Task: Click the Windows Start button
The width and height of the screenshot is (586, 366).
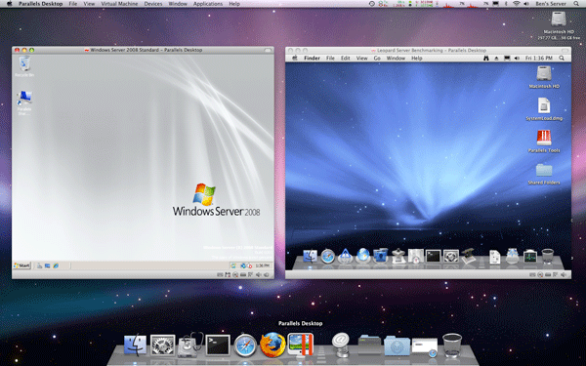Action: pyautogui.click(x=21, y=265)
